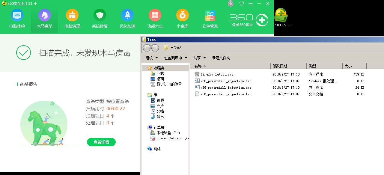Click the upgrade arrow next to 360安全卫士11

click(x=35, y=3)
